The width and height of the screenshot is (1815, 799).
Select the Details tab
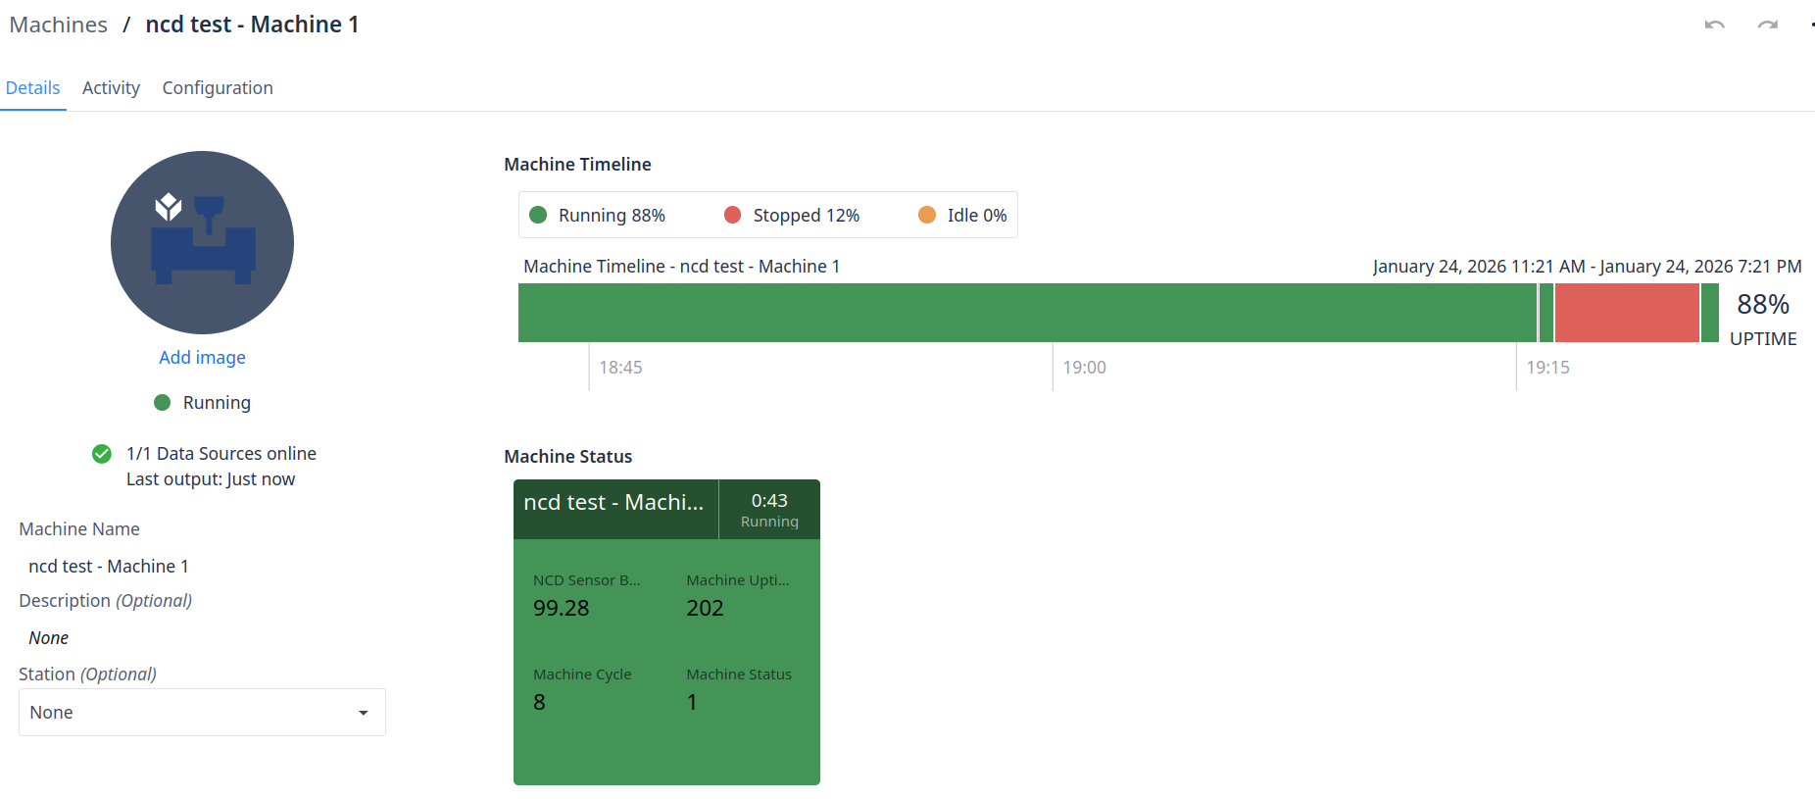click(x=32, y=88)
